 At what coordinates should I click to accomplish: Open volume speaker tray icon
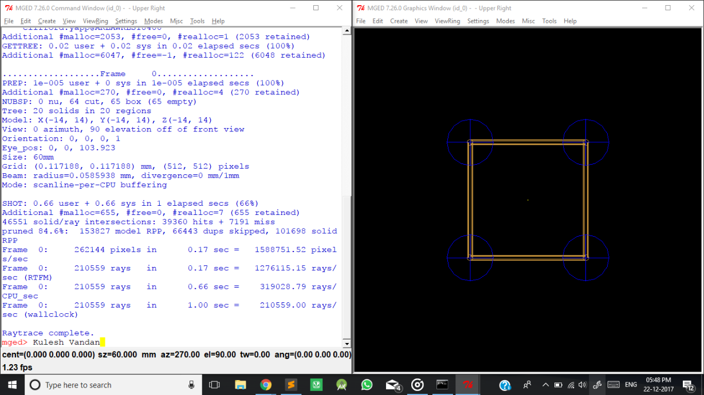(x=583, y=385)
